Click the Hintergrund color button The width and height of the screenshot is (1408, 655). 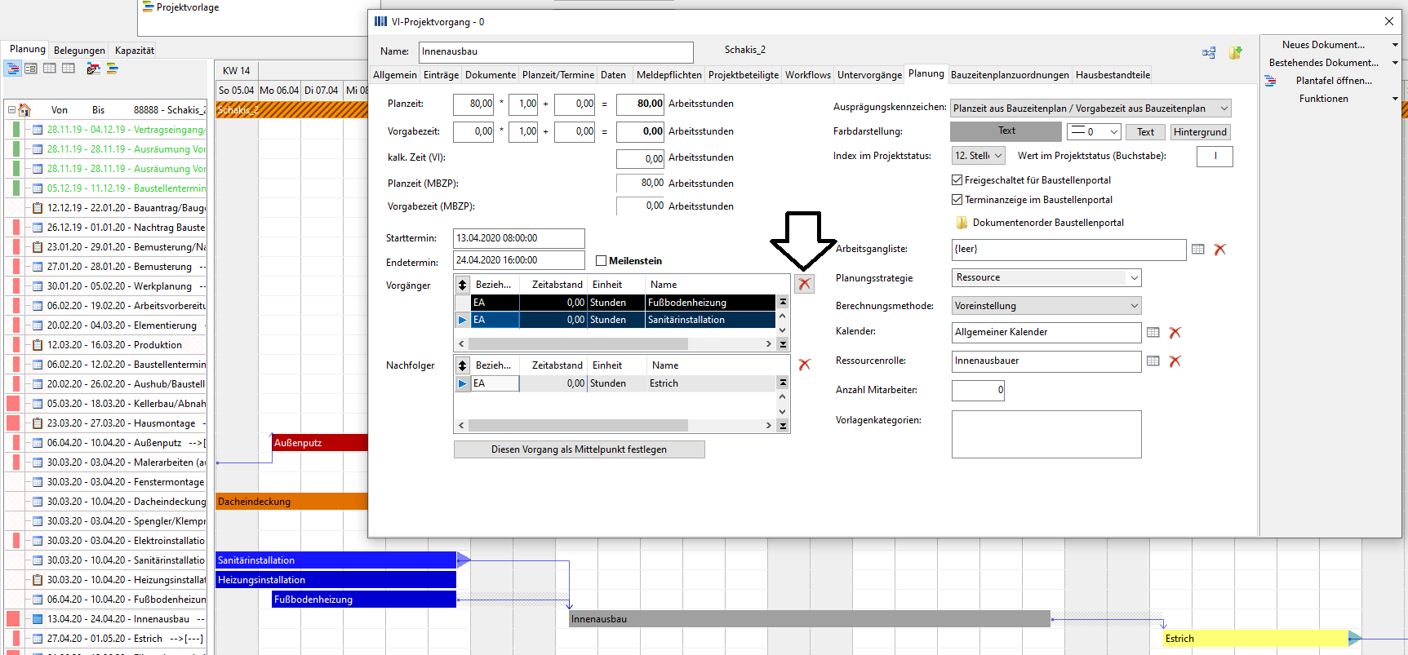pyautogui.click(x=1200, y=132)
